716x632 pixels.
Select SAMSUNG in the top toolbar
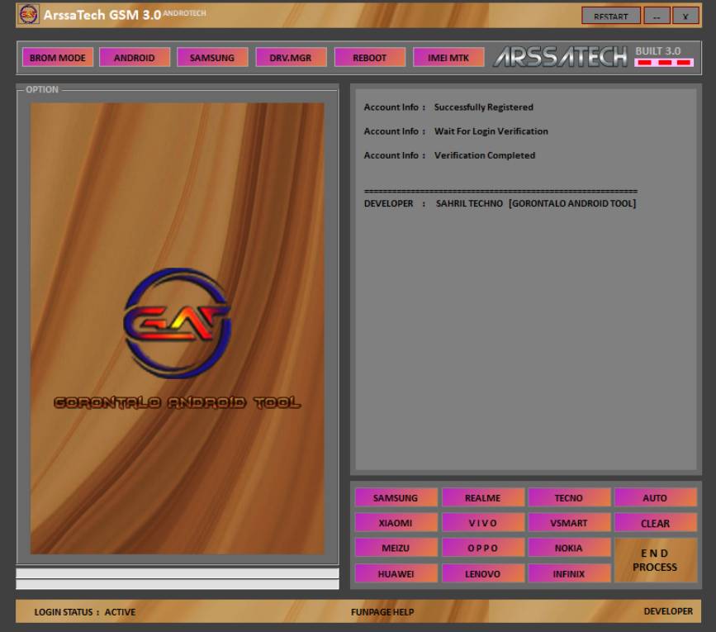pyautogui.click(x=213, y=58)
